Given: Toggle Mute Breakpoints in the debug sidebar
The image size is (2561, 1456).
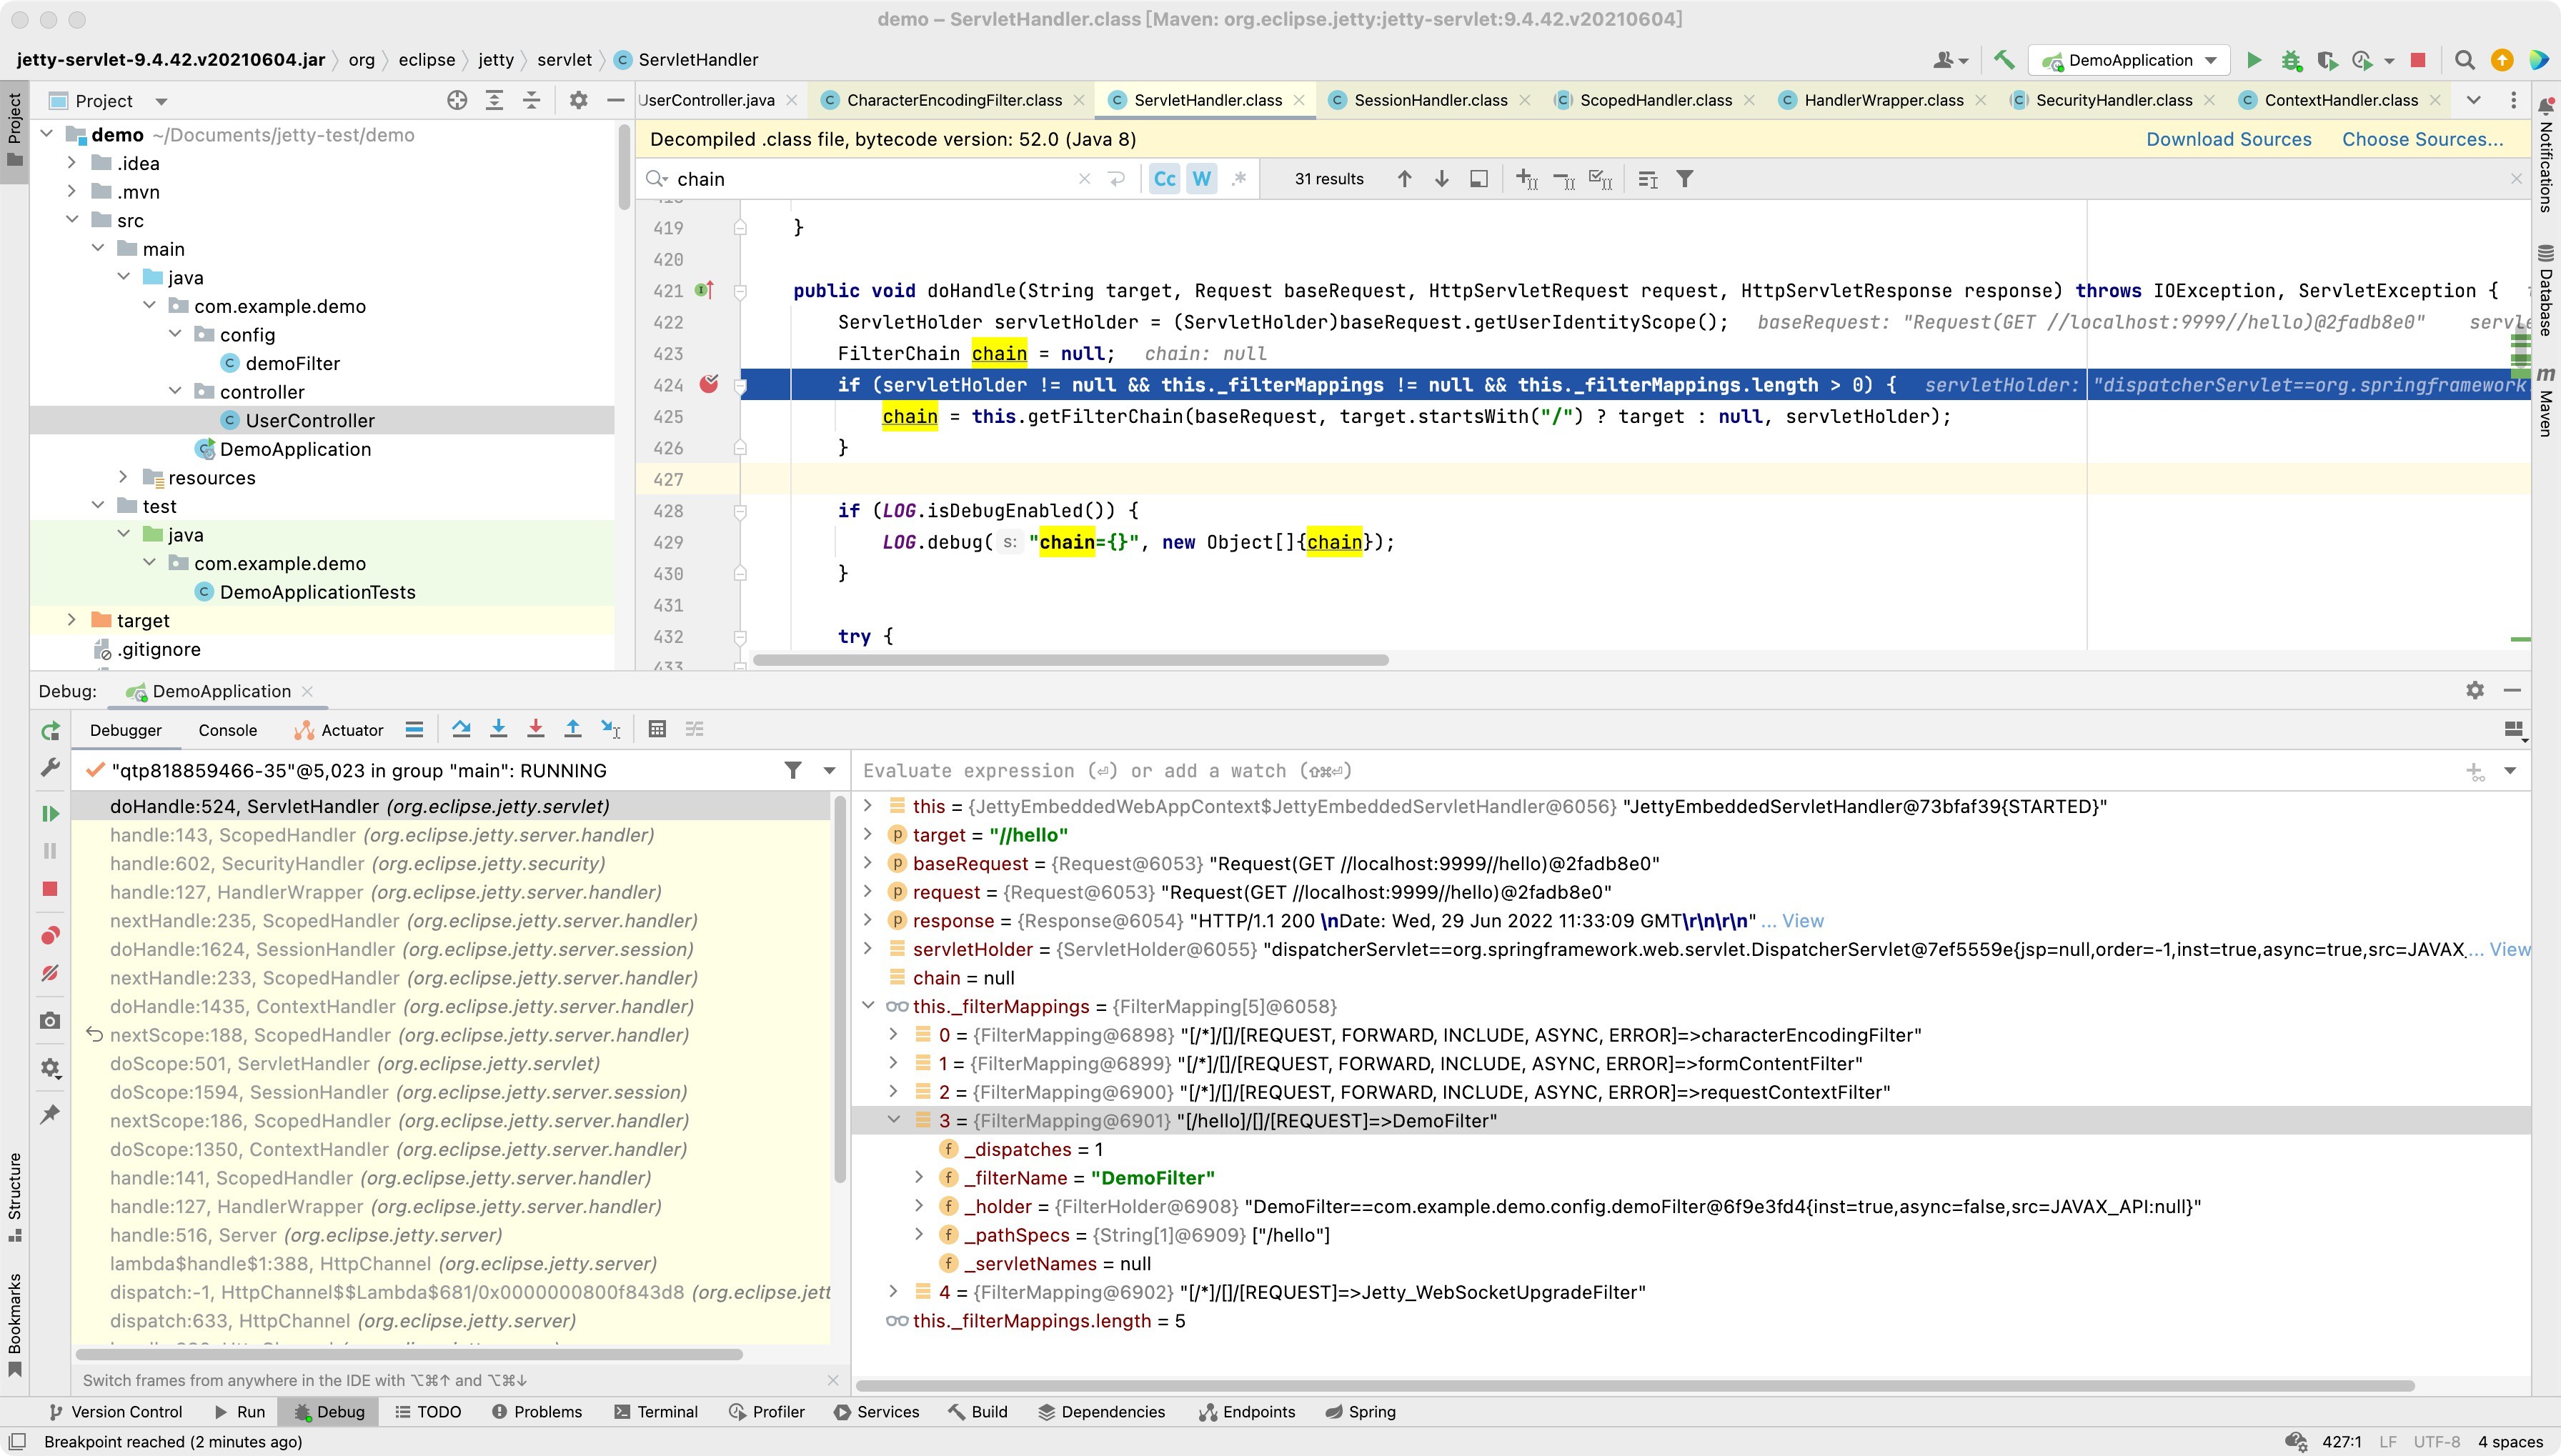Looking at the screenshot, I should (50, 973).
